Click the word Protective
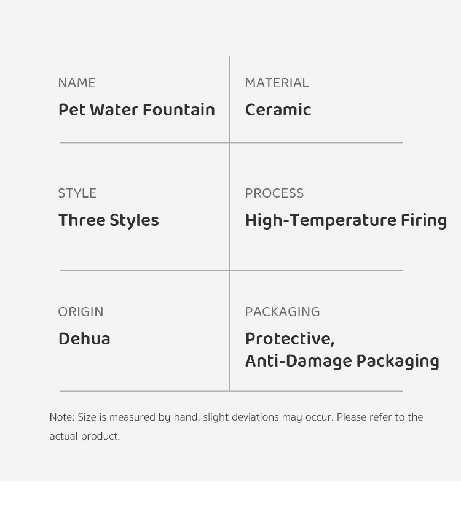 [x=289, y=340]
